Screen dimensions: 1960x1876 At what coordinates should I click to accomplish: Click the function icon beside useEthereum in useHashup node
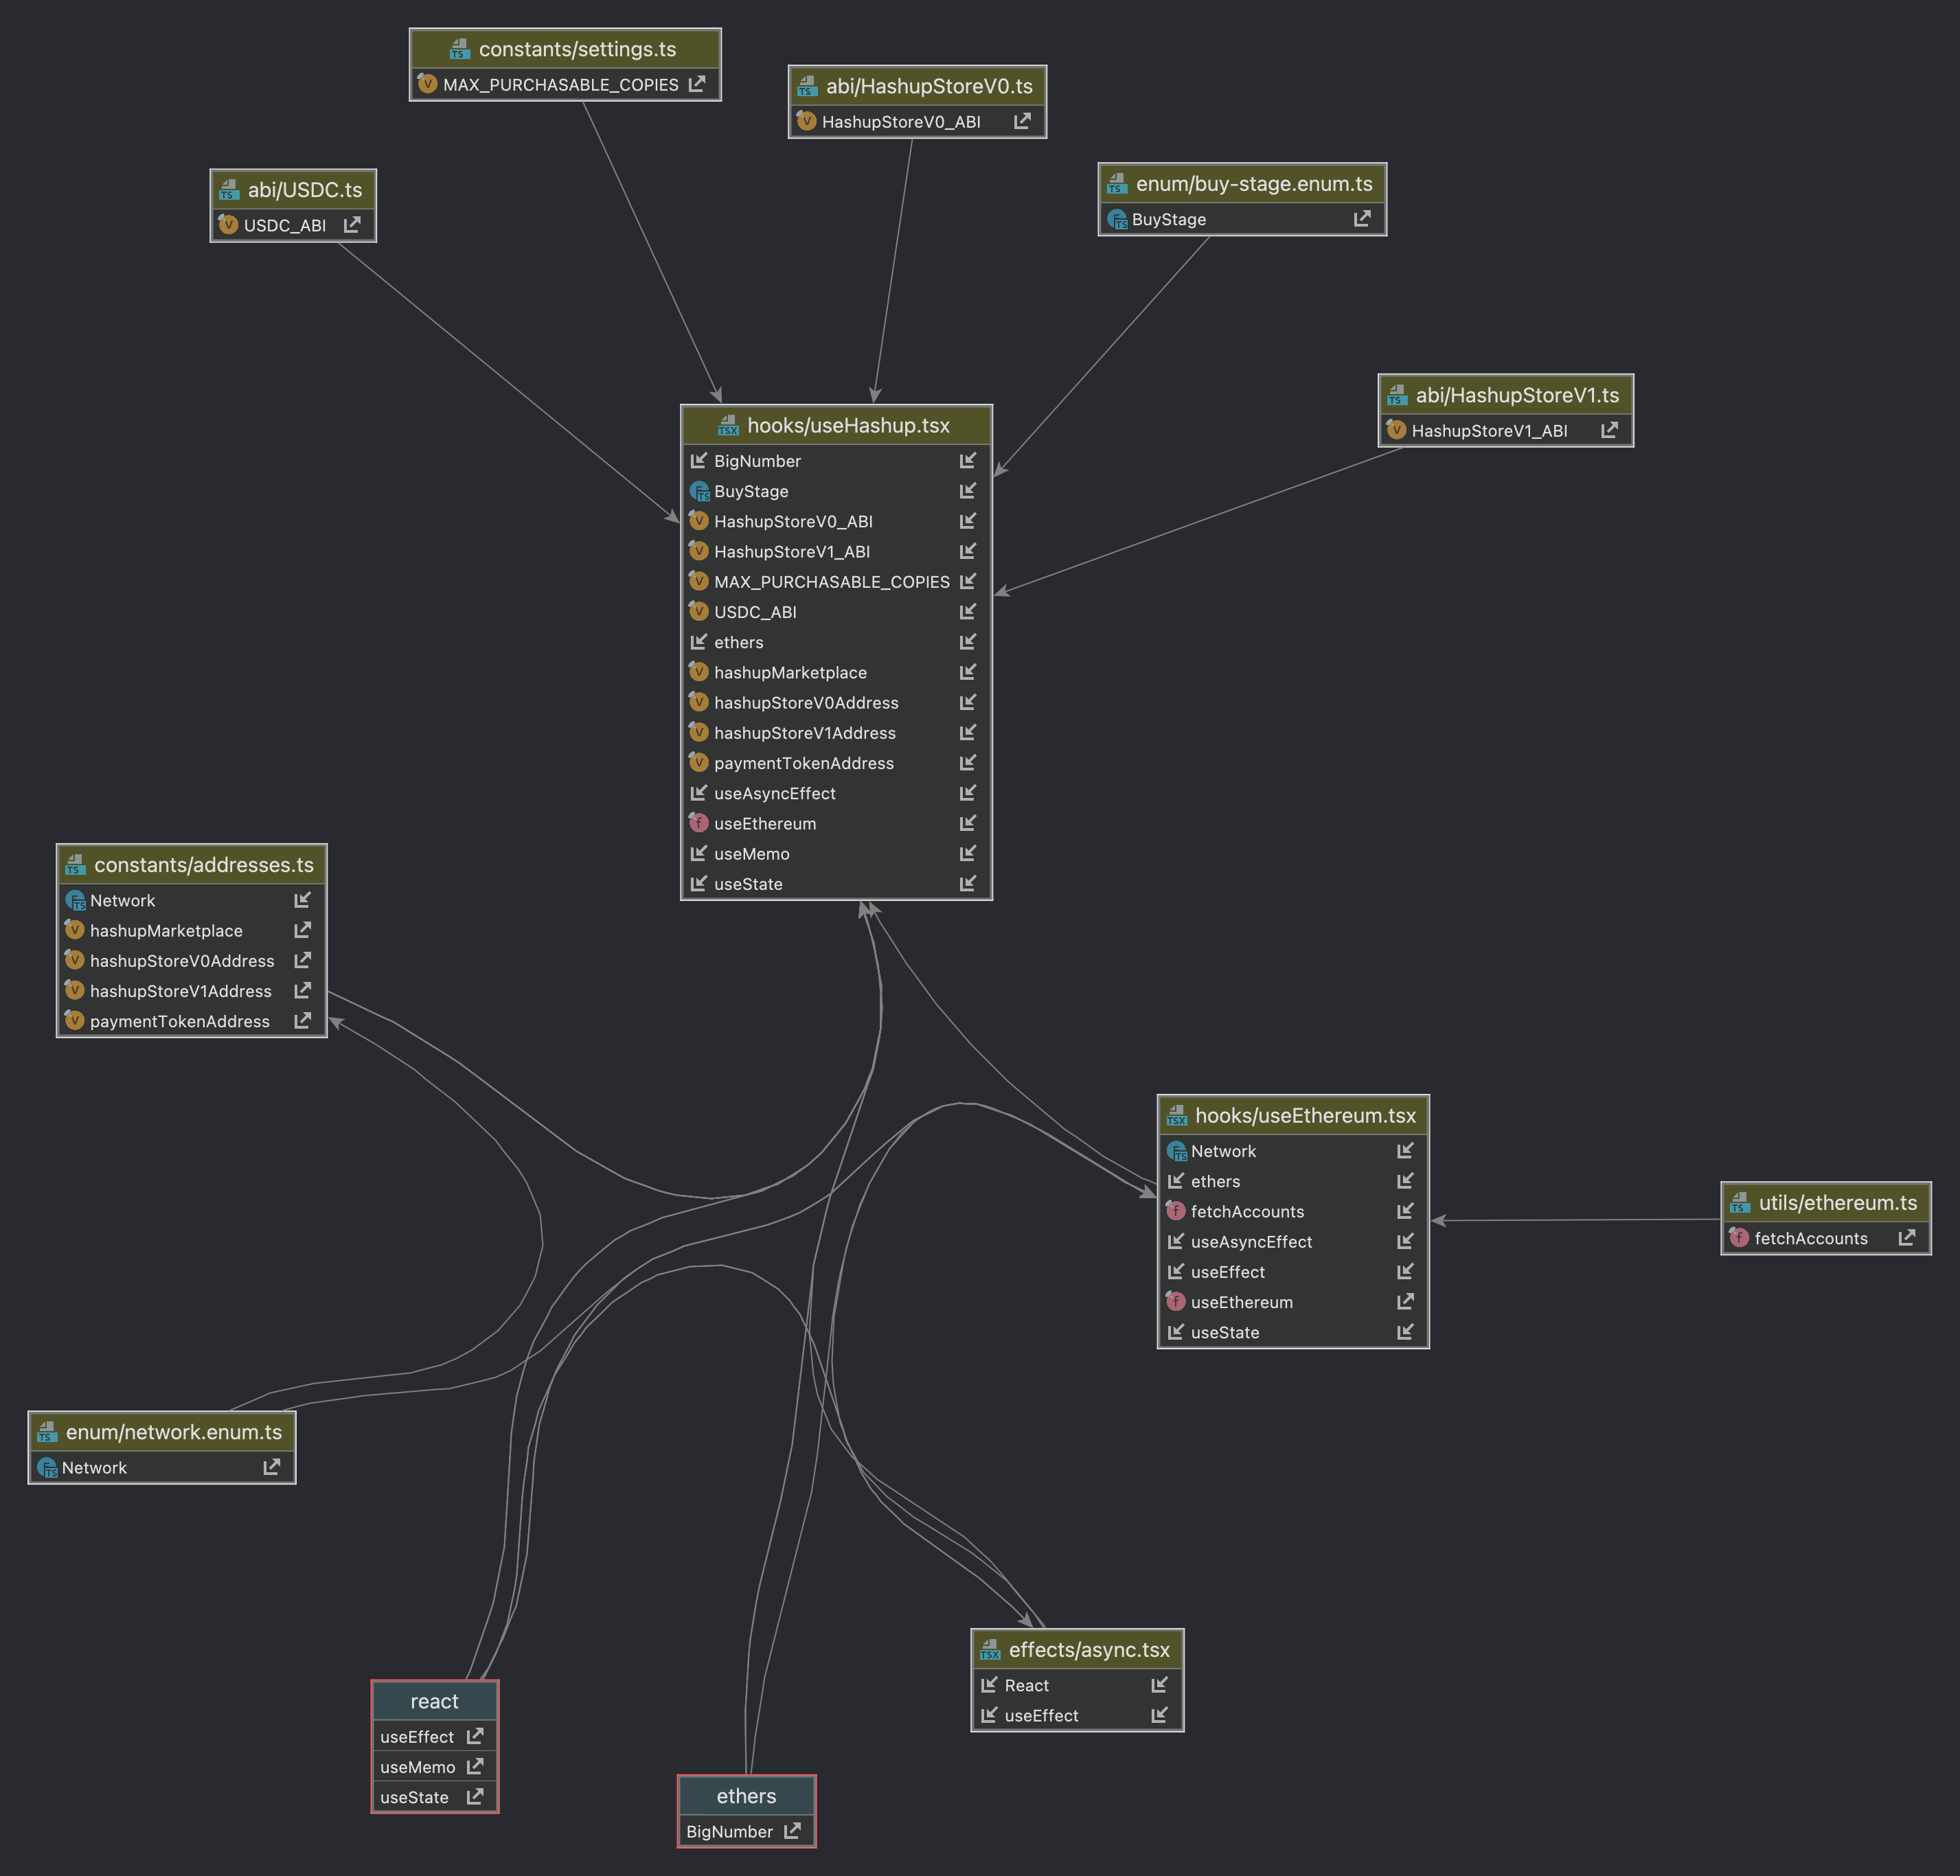(x=699, y=823)
